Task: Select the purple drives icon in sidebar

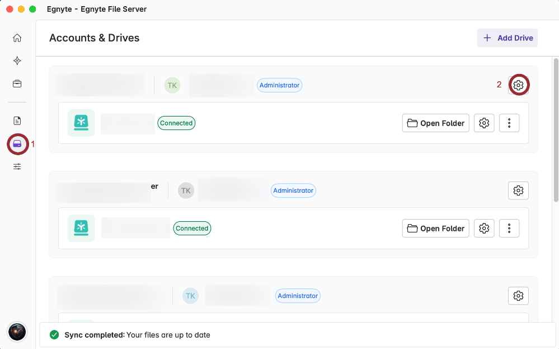Action: tap(17, 144)
